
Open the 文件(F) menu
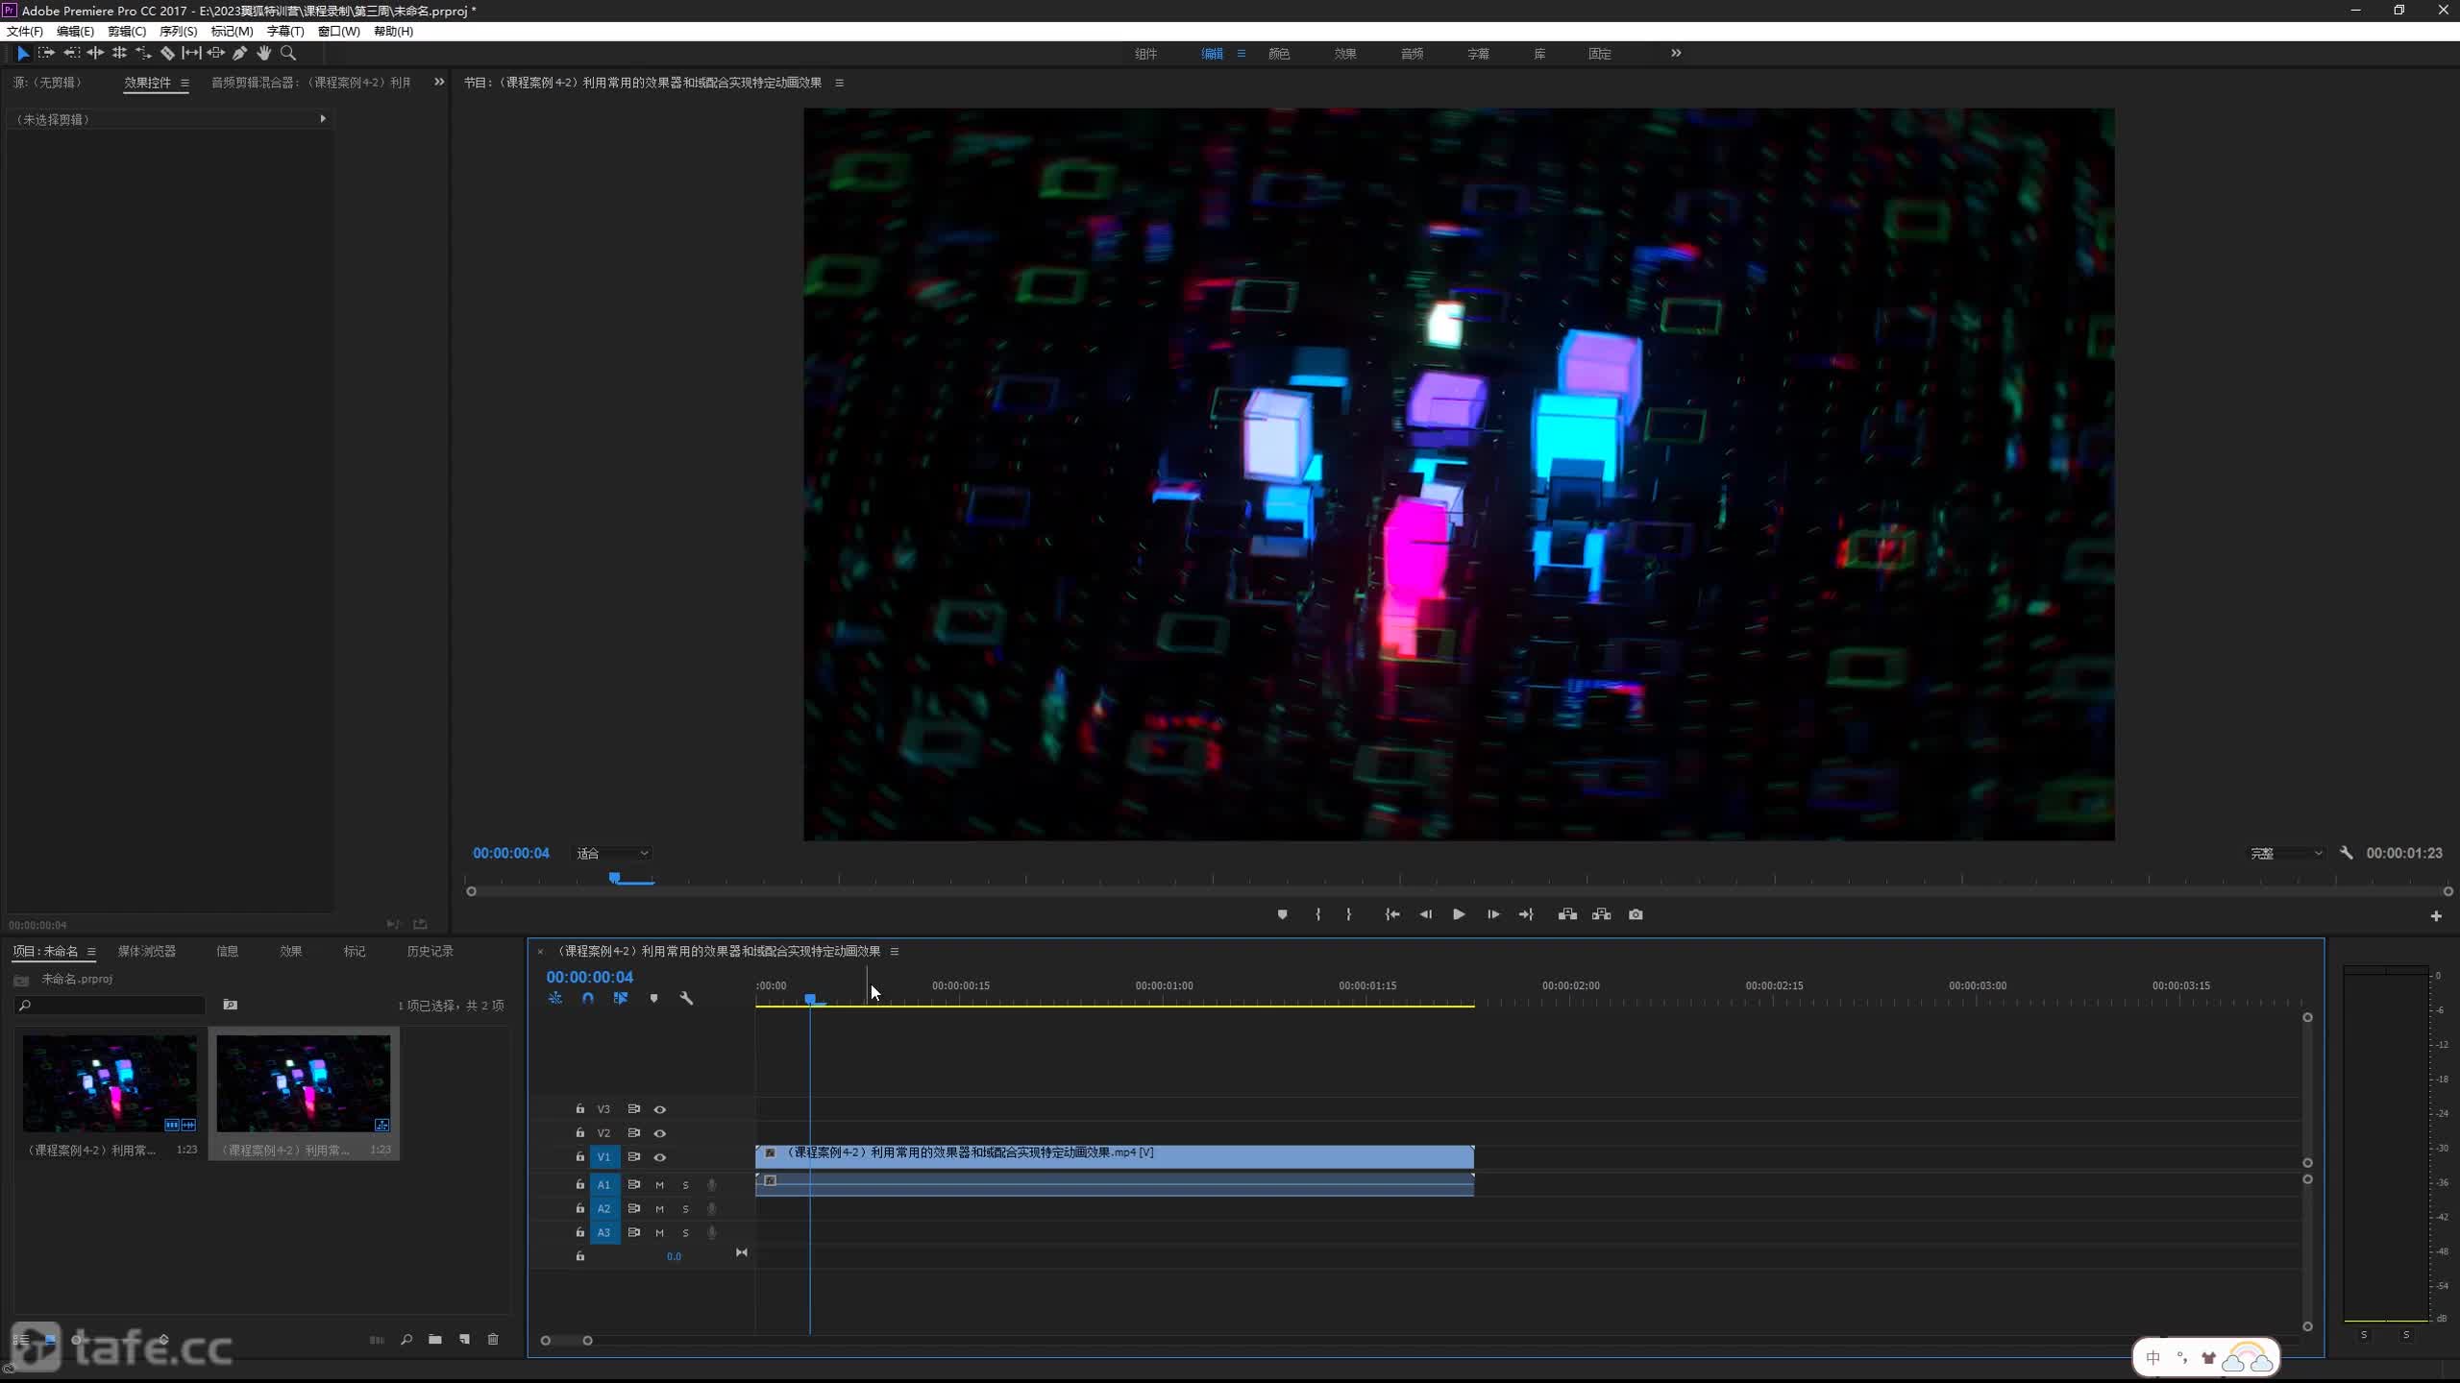click(x=25, y=32)
